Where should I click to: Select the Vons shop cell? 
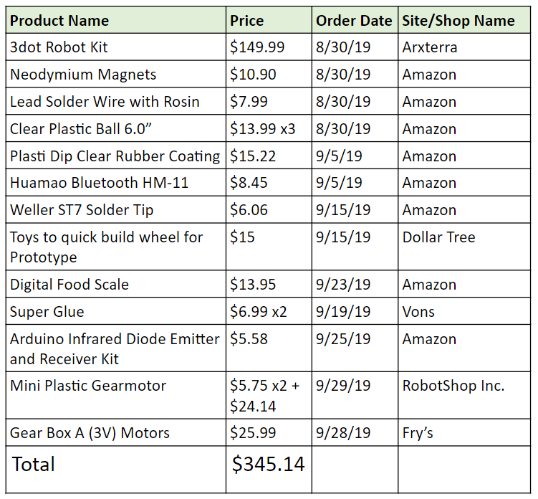[x=465, y=311]
